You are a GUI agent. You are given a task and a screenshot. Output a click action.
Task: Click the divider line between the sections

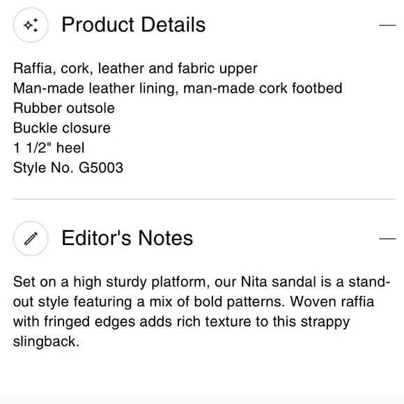click(x=205, y=199)
